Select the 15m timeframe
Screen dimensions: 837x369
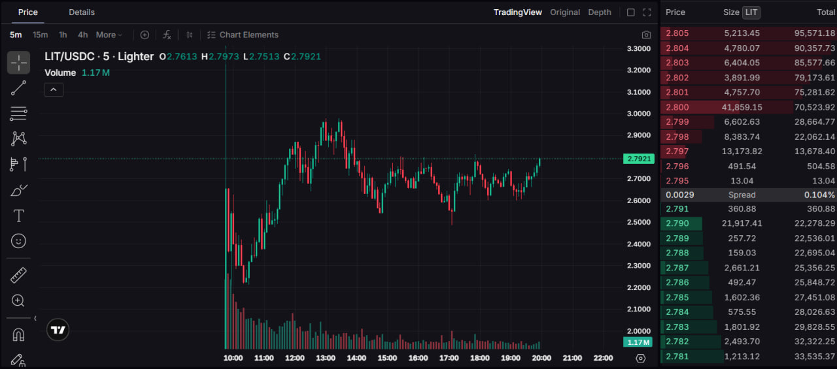(40, 35)
